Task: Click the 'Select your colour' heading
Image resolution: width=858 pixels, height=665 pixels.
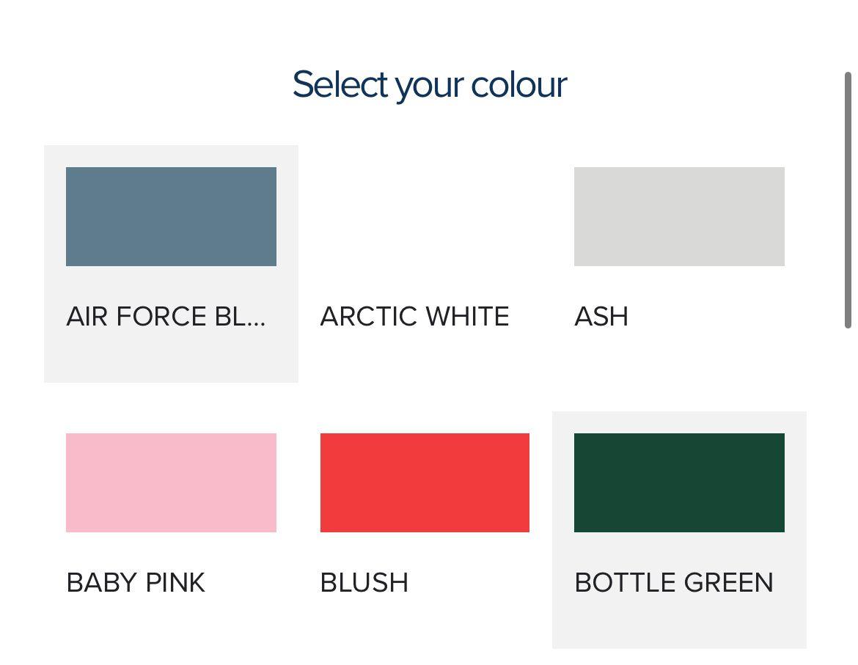Action: click(429, 84)
